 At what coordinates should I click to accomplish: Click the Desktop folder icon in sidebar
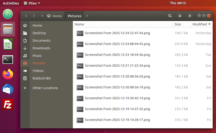point(25,33)
